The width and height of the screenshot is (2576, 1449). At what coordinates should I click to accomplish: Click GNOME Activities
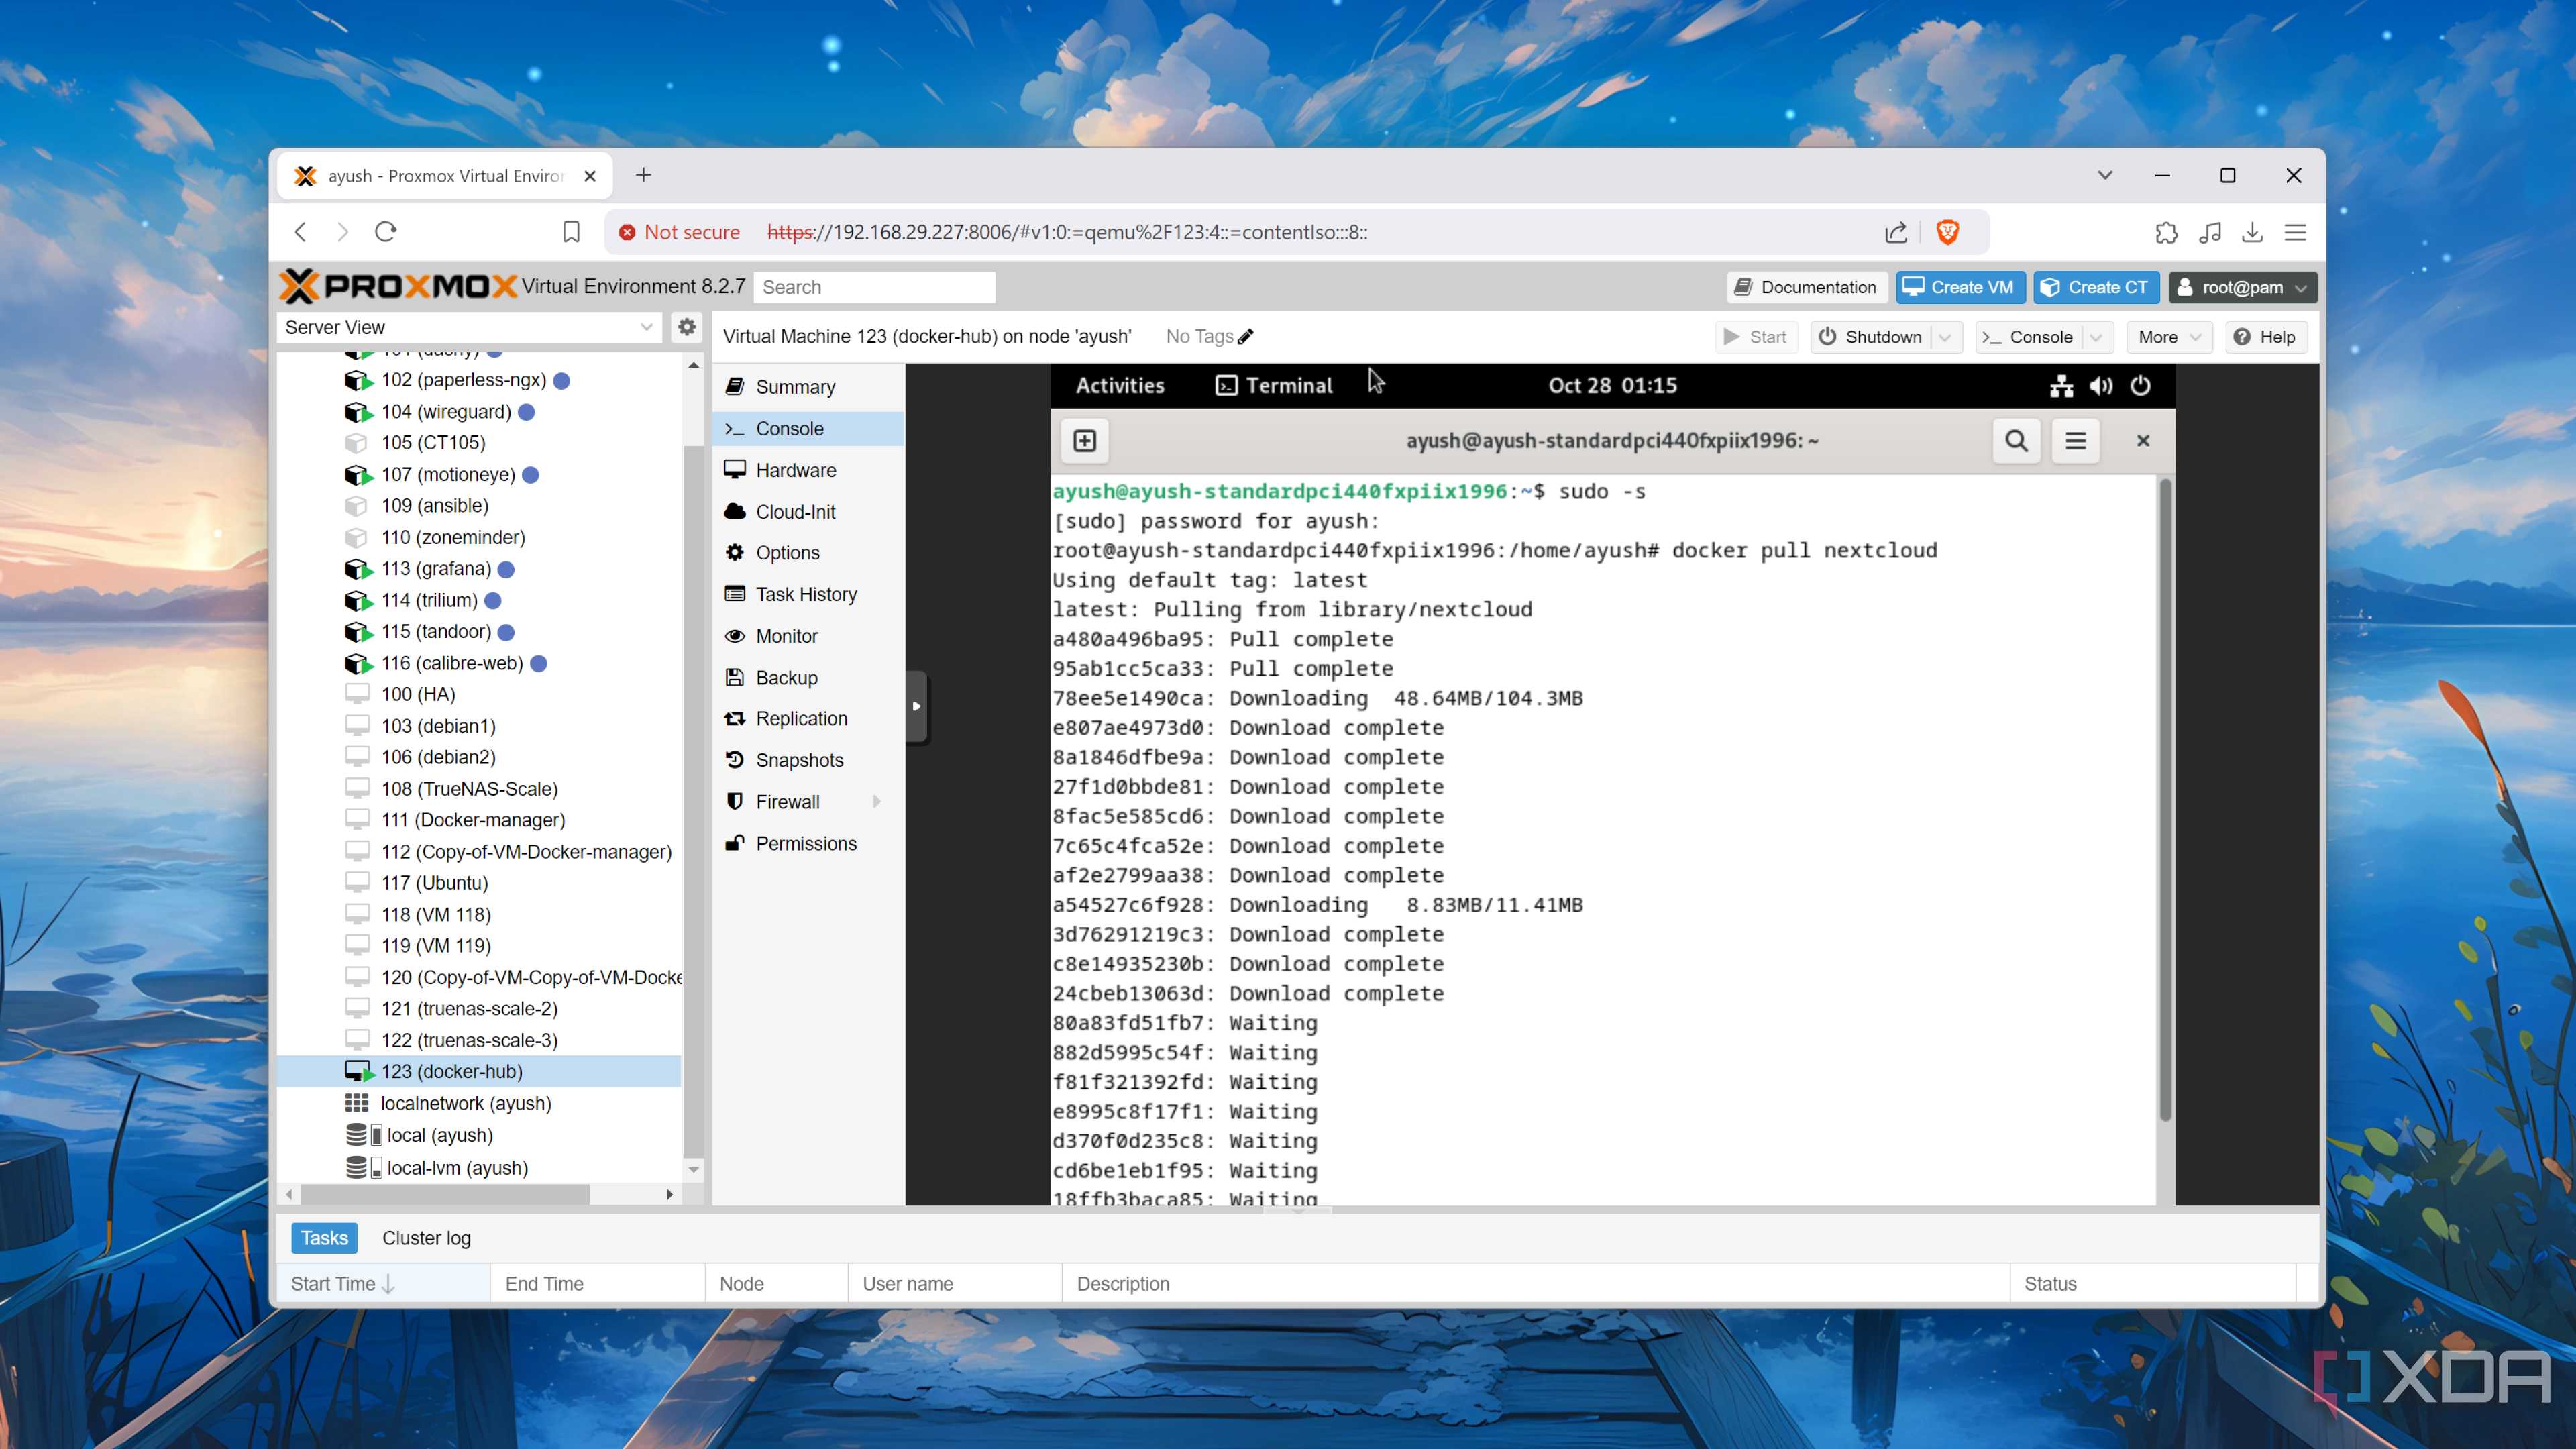click(1120, 386)
